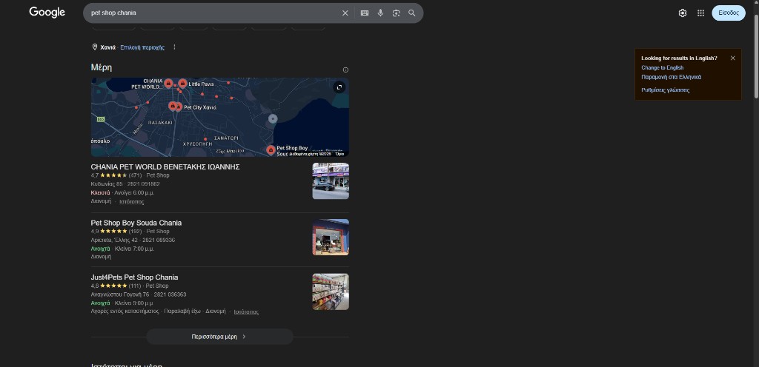
Task: Clear the search box with the X icon
Action: [345, 13]
